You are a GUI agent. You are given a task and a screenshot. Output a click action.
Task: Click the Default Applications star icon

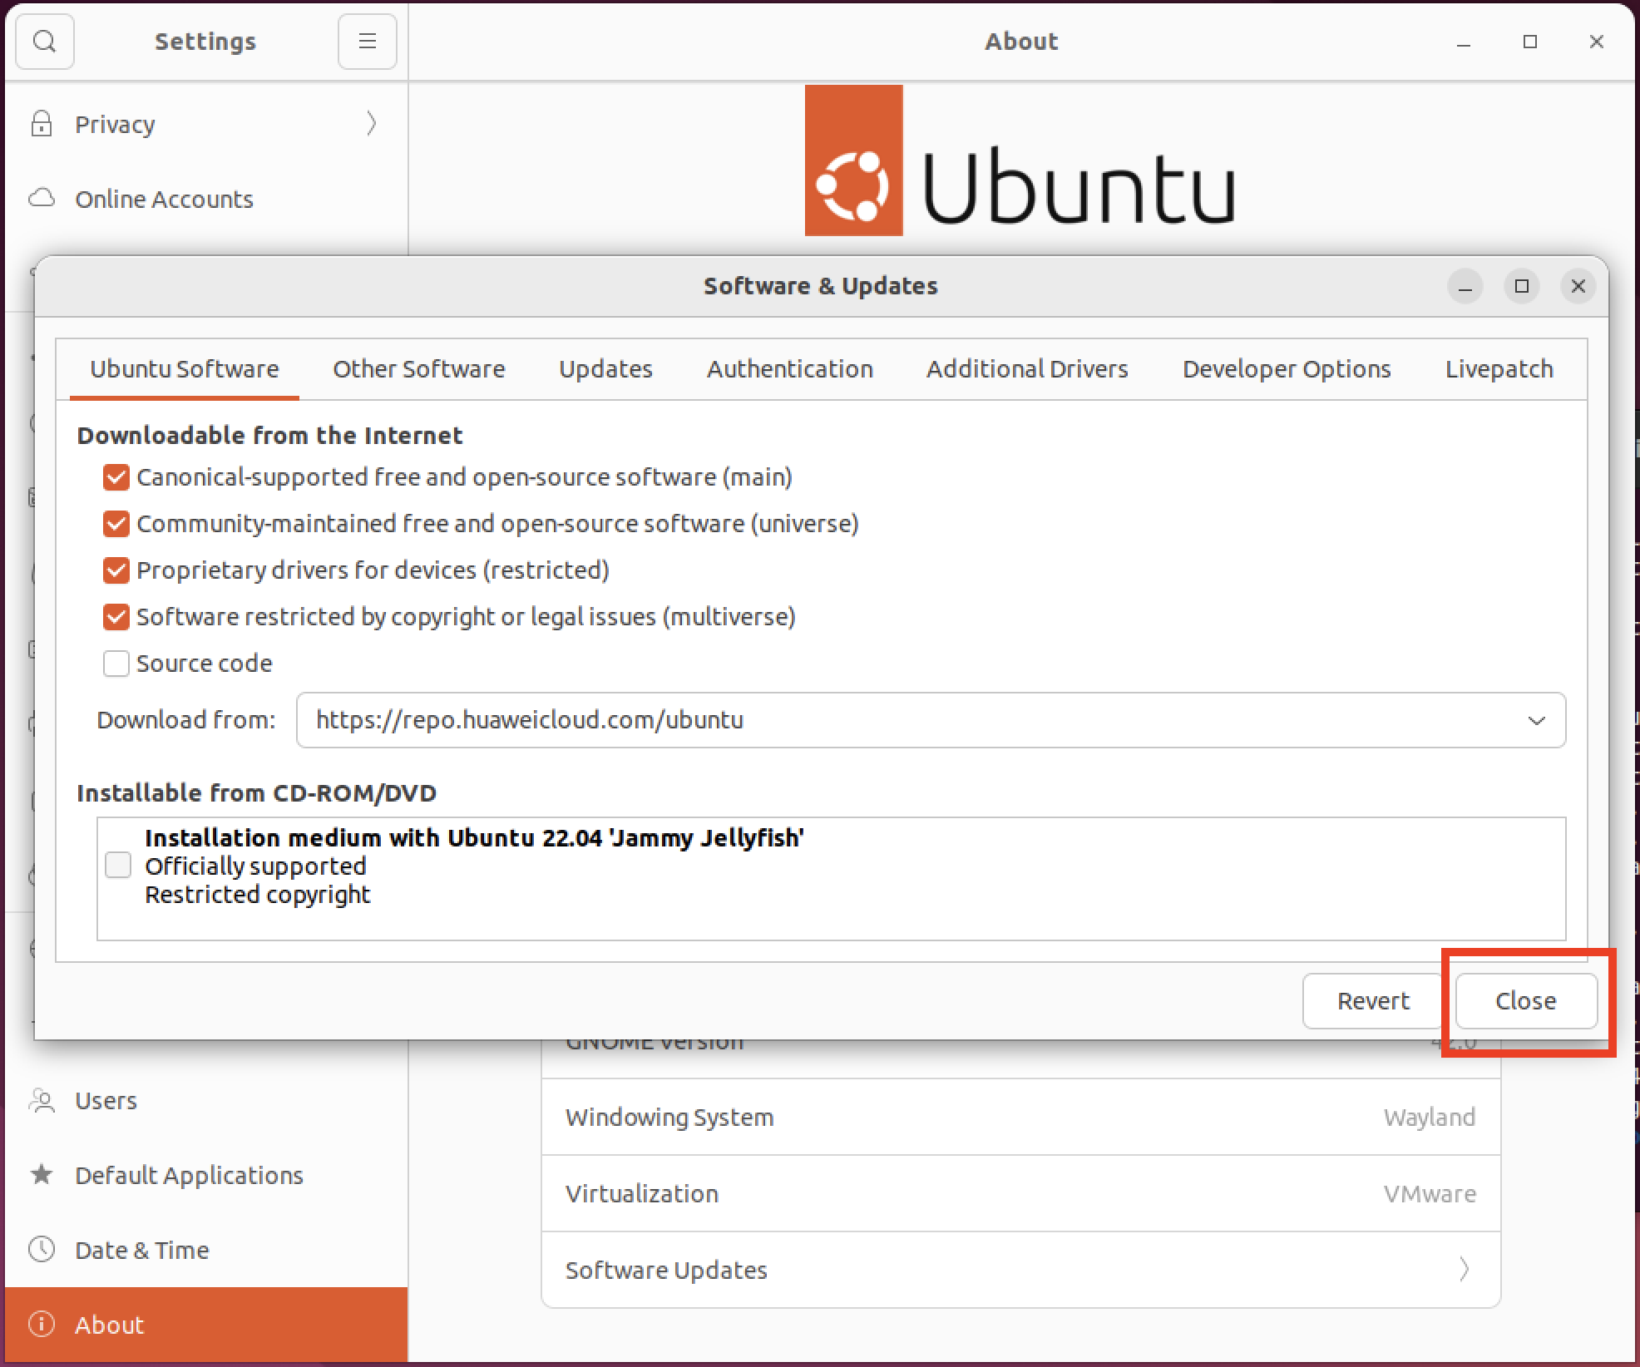point(43,1174)
